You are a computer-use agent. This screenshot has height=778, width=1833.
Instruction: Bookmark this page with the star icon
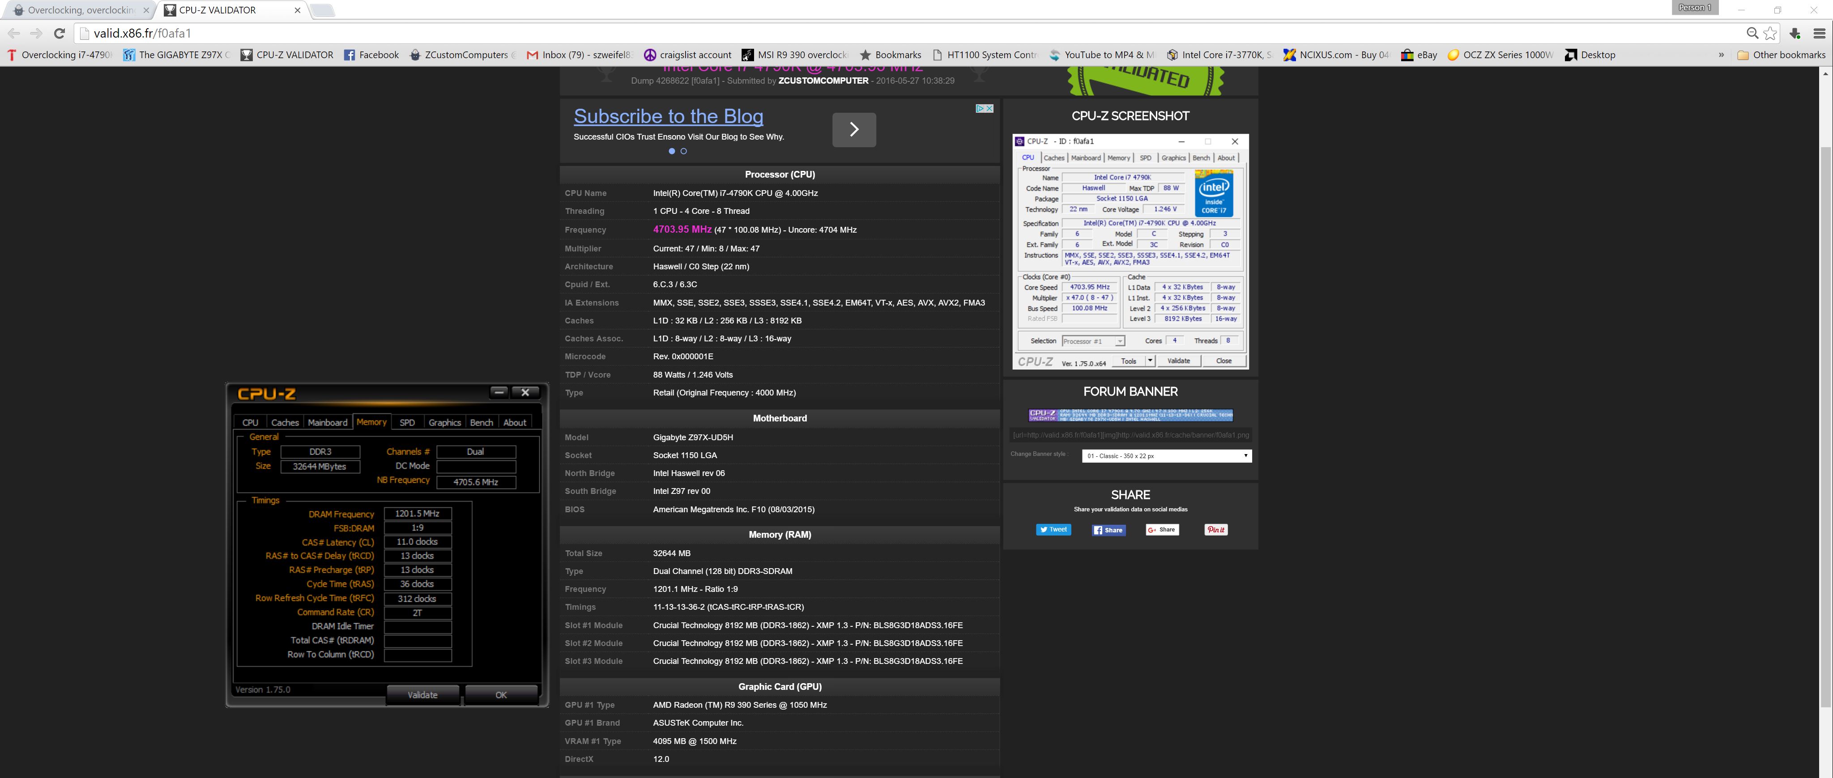pos(1770,34)
